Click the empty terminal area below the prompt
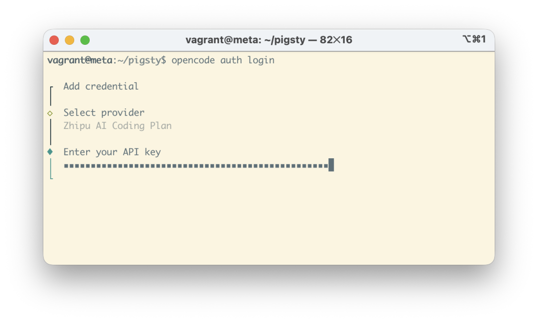Image resolution: width=538 pixels, height=322 pixels. 269,219
